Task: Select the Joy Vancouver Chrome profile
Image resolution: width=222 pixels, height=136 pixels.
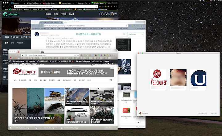Action: click(158, 80)
